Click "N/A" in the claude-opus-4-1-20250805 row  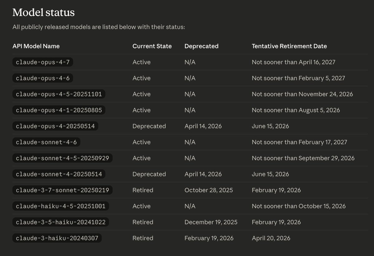[190, 110]
